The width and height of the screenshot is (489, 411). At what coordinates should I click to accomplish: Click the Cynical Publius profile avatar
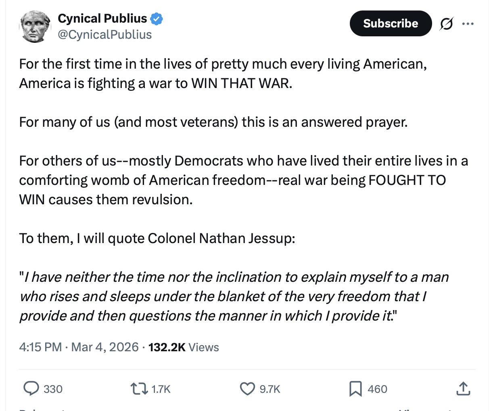coord(36,27)
